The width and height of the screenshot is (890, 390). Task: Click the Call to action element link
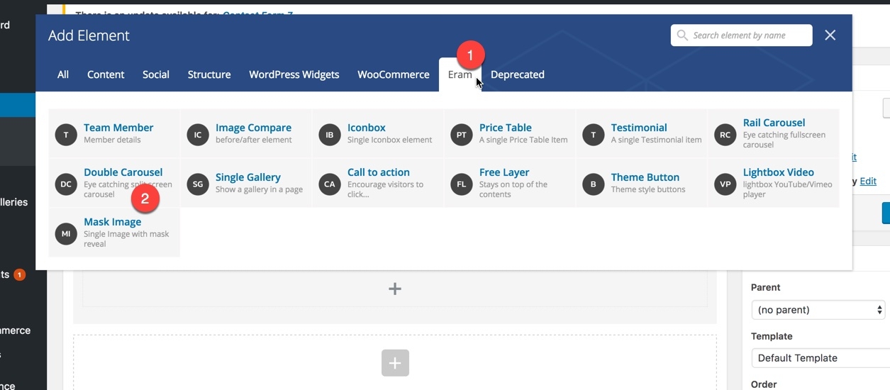pyautogui.click(x=378, y=172)
